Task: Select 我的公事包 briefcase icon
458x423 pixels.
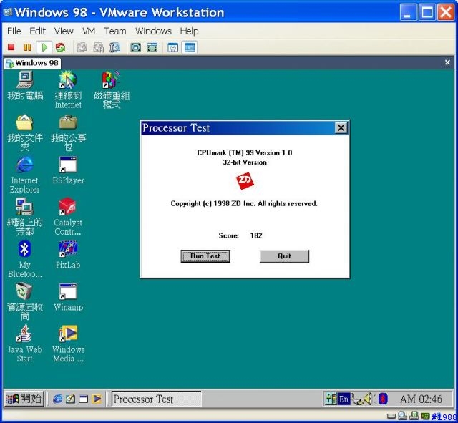Action: coord(68,132)
